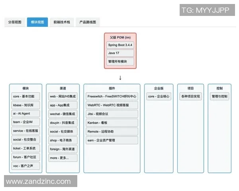Select service - 在线客服 module
This screenshot has height=191, width=239.
(25, 131)
